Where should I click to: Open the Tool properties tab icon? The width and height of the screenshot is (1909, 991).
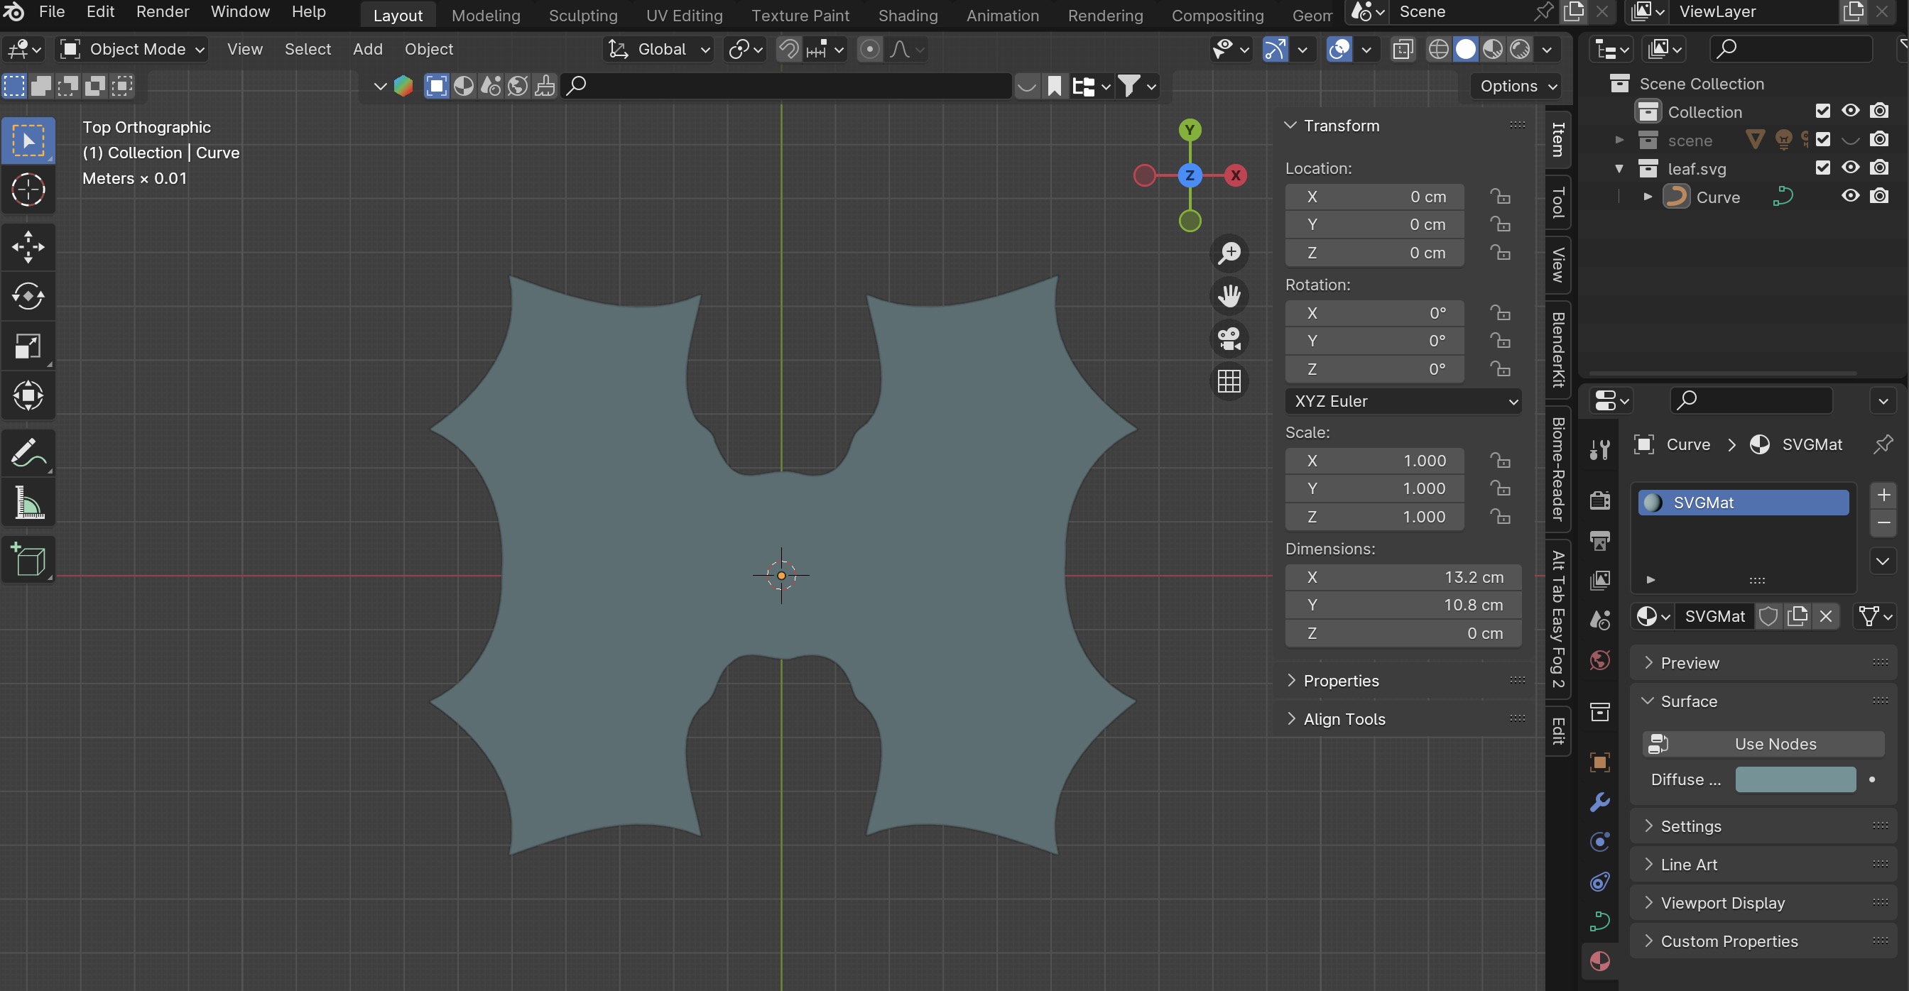(1600, 449)
